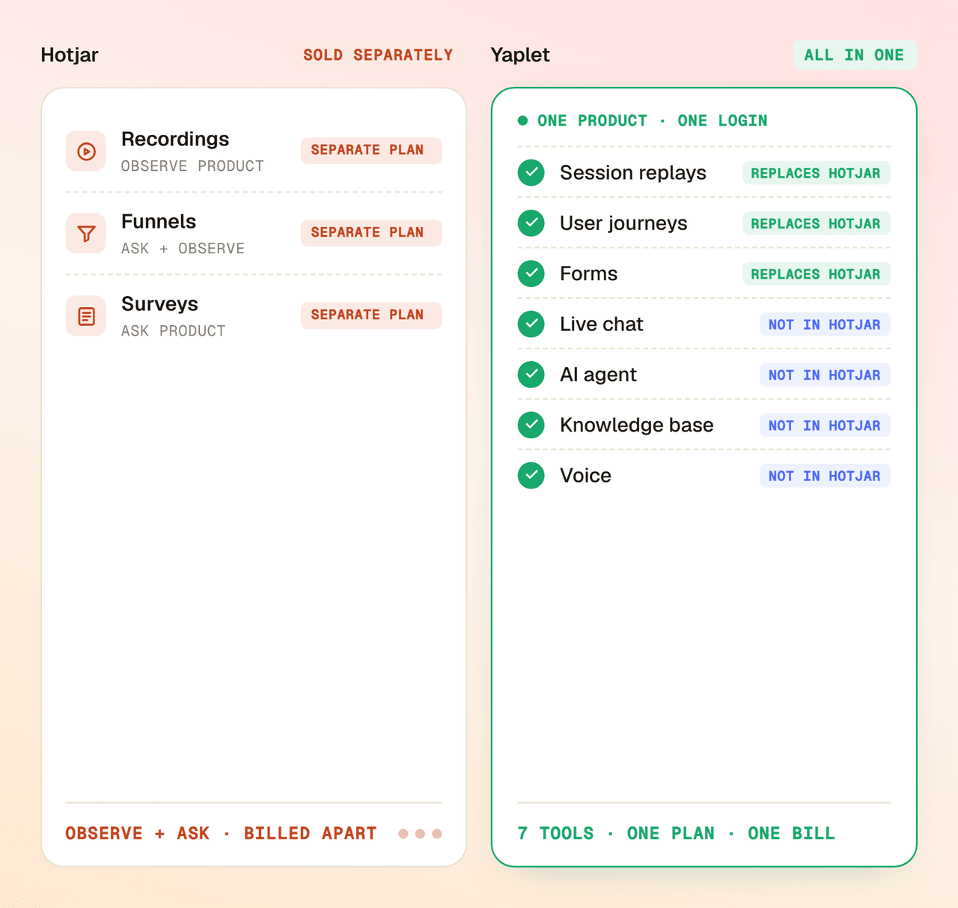This screenshot has height=908, width=958.
Task: Select the Recordings title
Action: click(175, 139)
